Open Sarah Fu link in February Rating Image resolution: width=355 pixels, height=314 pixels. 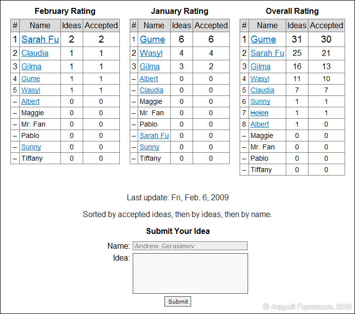click(40, 40)
